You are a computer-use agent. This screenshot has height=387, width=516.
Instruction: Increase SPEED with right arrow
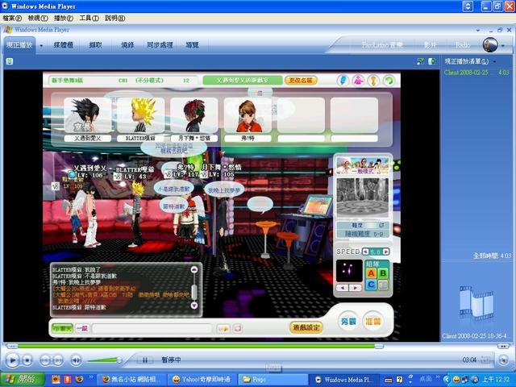[385, 252]
